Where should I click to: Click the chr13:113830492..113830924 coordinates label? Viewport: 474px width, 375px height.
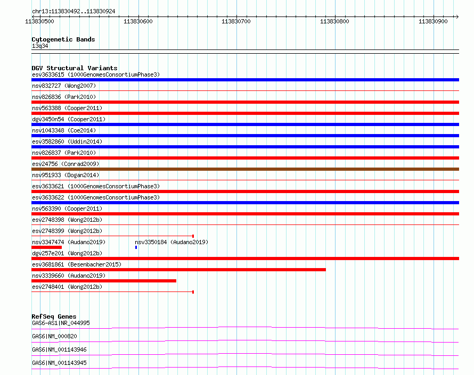[73, 11]
